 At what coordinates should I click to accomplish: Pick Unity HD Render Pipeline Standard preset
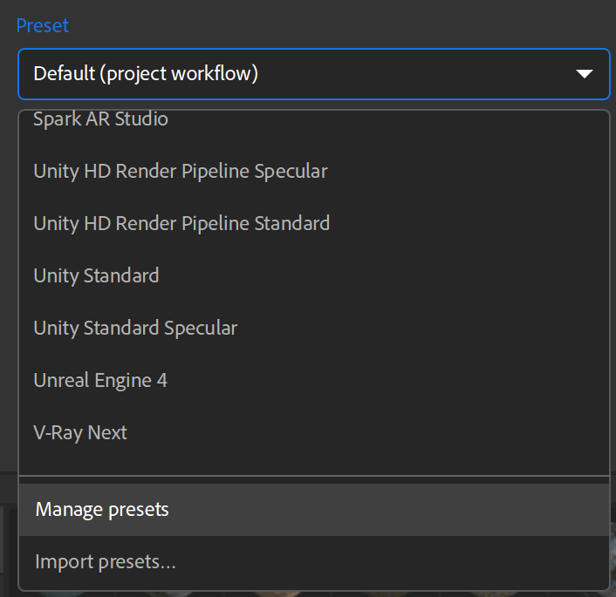pyautogui.click(x=181, y=223)
